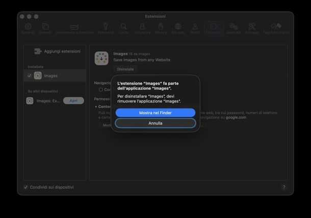The width and height of the screenshot is (311, 218).
Task: Open the Sviluppo settings pane
Action: (252, 29)
